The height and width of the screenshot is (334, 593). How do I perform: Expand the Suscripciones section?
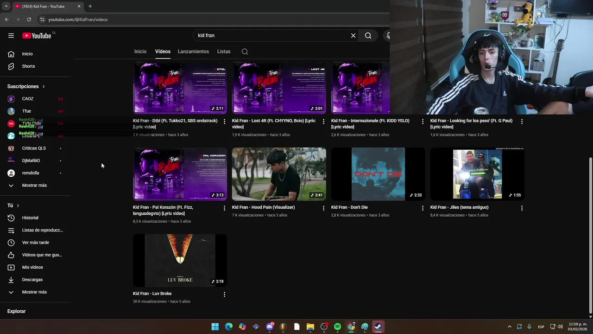pos(26,86)
